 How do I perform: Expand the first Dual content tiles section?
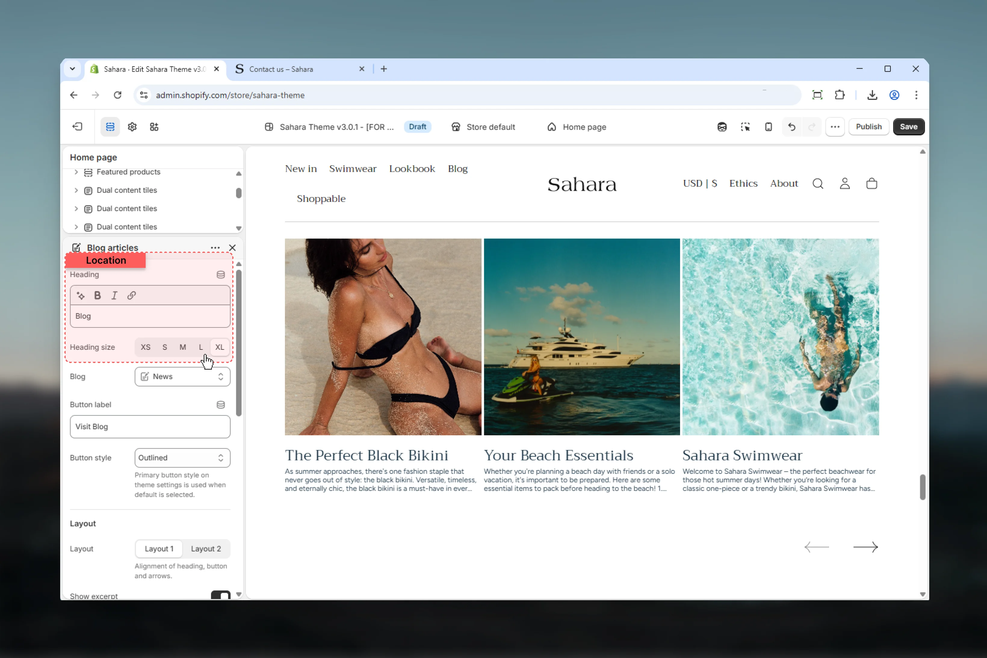(x=76, y=190)
